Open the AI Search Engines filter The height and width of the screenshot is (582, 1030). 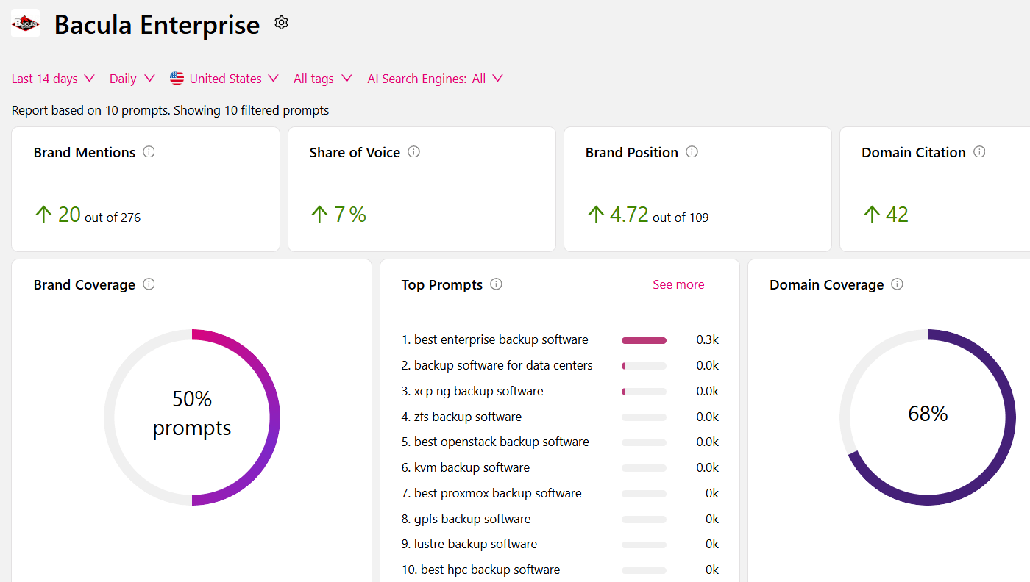[435, 79]
